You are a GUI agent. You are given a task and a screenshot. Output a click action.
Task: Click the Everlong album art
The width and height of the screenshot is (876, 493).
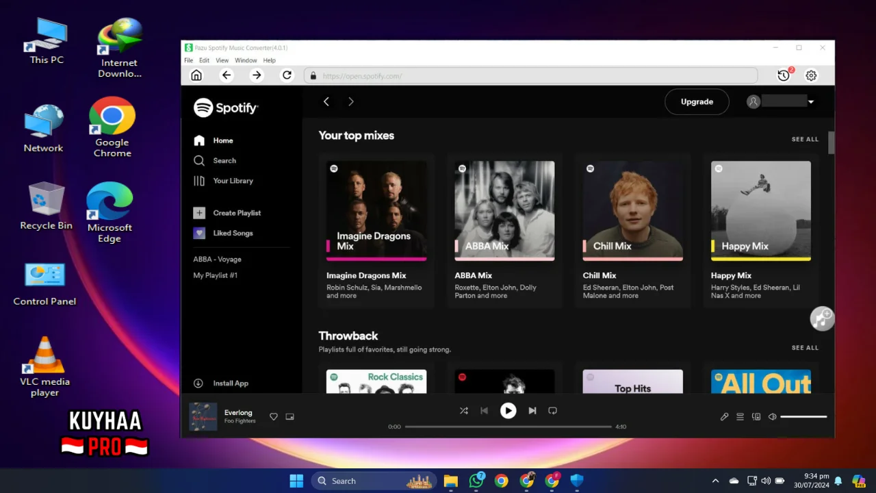[203, 416]
